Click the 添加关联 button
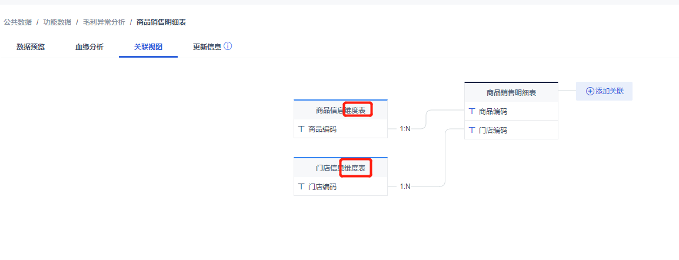Viewport: 679px width, 260px height. tap(604, 91)
